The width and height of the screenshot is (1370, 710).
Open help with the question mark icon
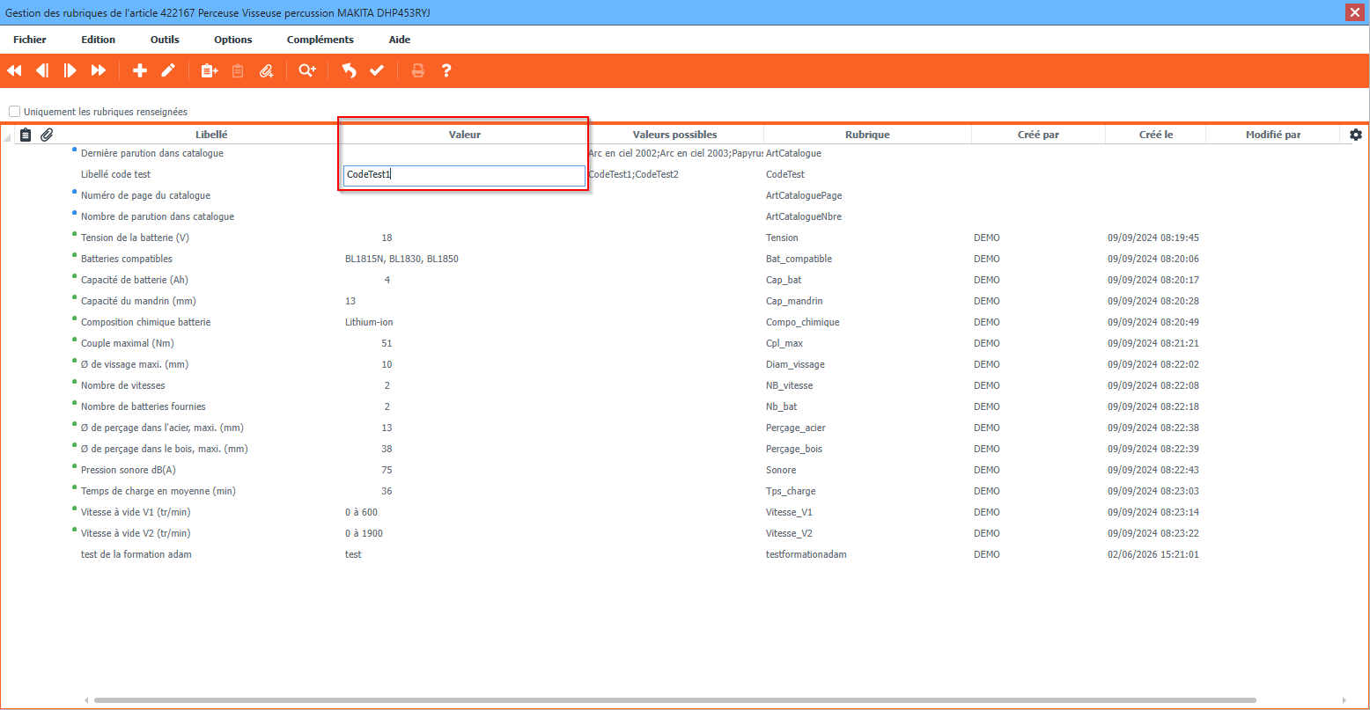[446, 70]
